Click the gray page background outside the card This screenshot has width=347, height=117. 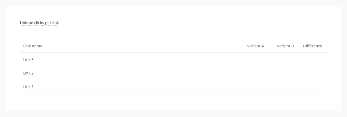173,3
